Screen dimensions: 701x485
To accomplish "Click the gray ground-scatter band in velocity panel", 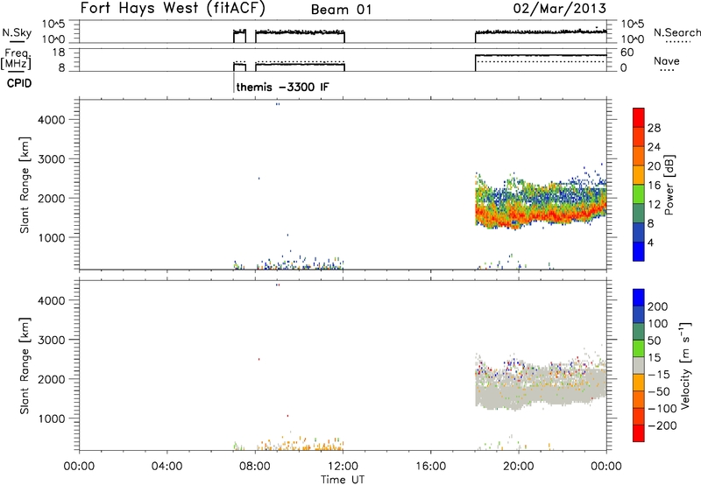I will 541,386.
